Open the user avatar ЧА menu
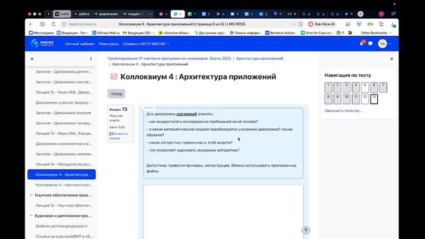 coord(382,44)
